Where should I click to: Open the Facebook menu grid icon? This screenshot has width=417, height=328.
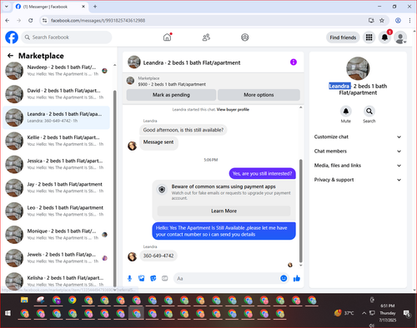click(369, 37)
